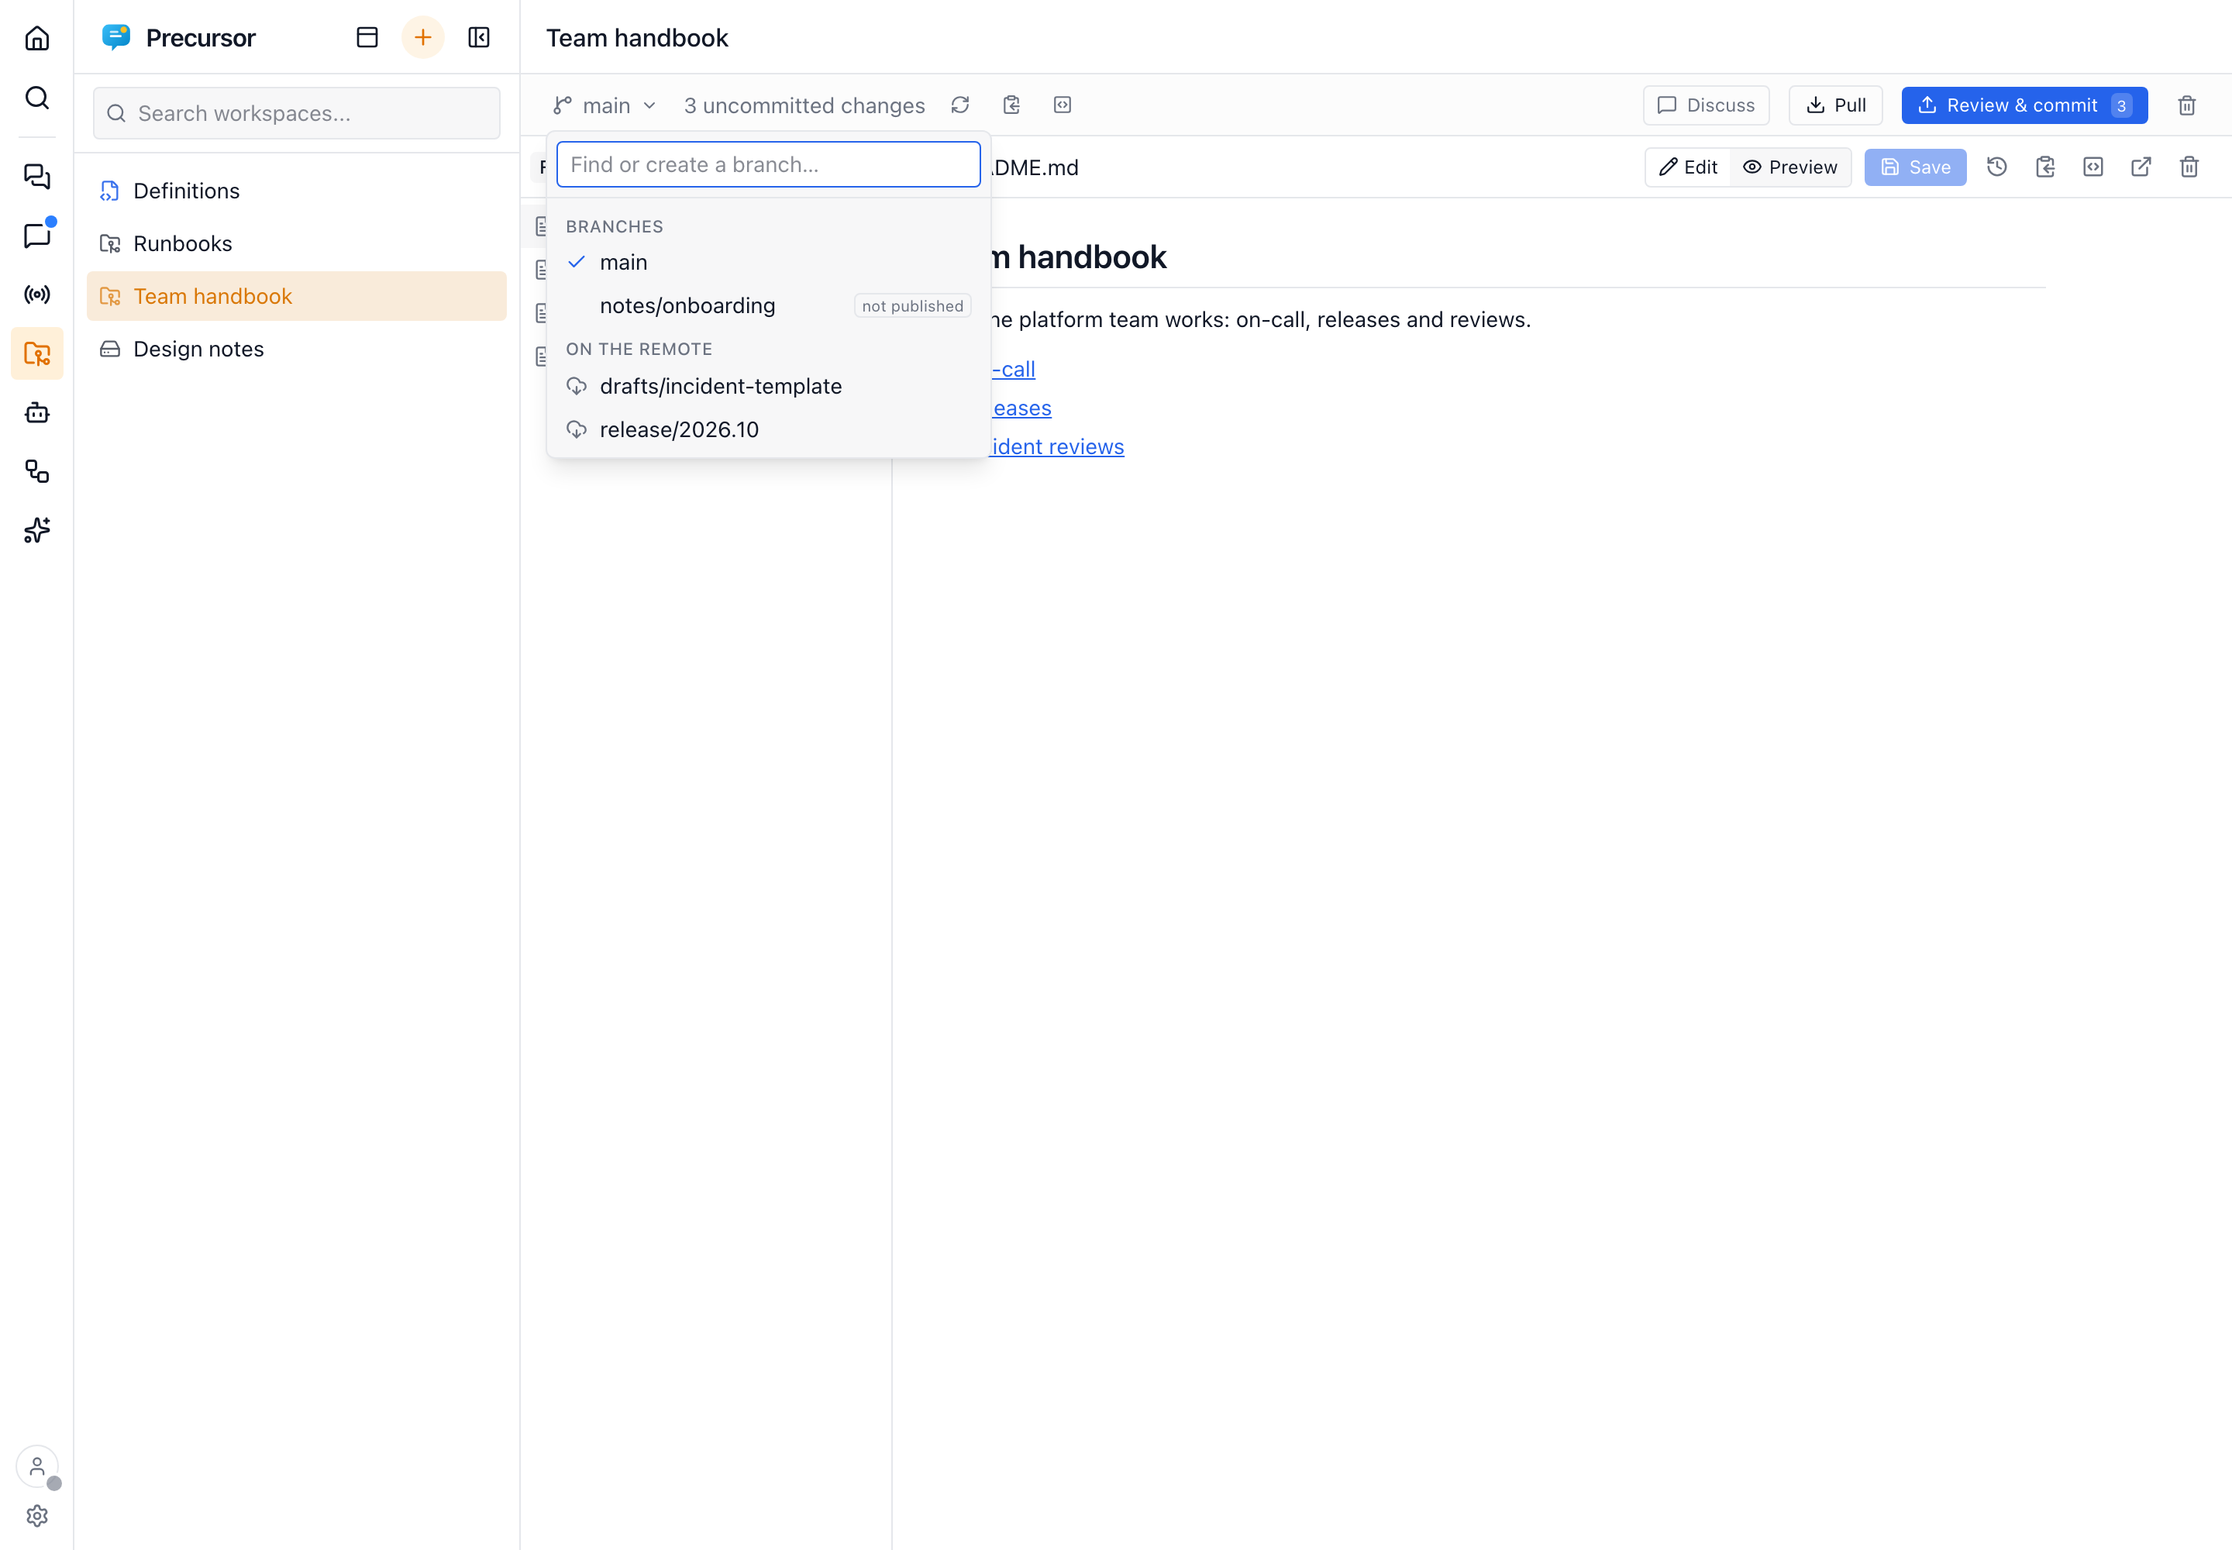Open the broadcast signal icon in left rail

[37, 294]
